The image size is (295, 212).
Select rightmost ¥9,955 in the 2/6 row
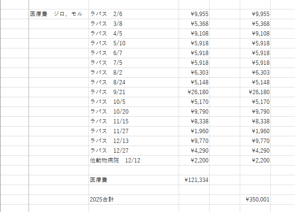(255, 14)
